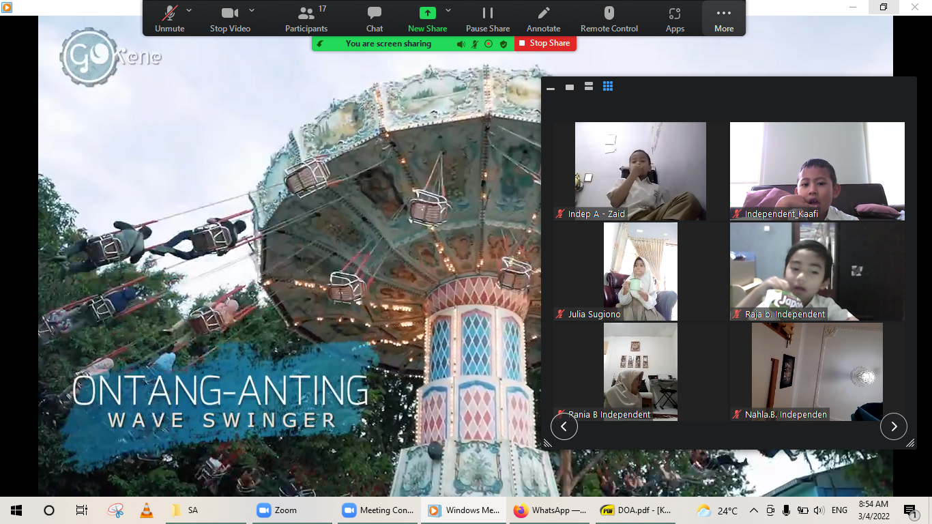Change ENG input language
The width and height of the screenshot is (932, 524).
[x=839, y=510]
